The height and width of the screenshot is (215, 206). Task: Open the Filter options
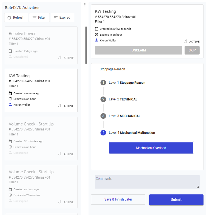click(39, 18)
